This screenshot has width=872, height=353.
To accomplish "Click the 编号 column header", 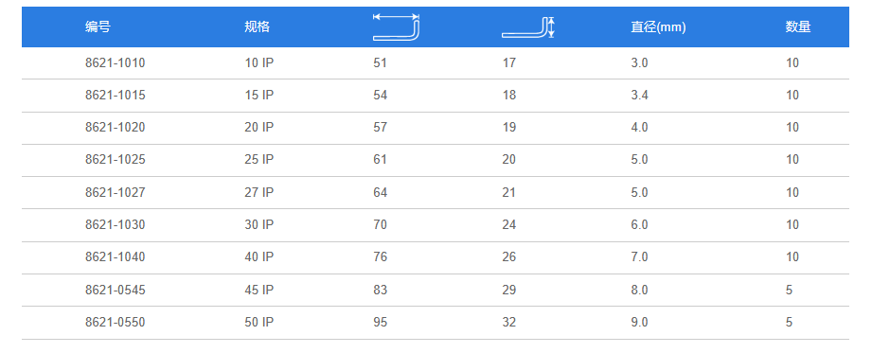I will (x=98, y=27).
